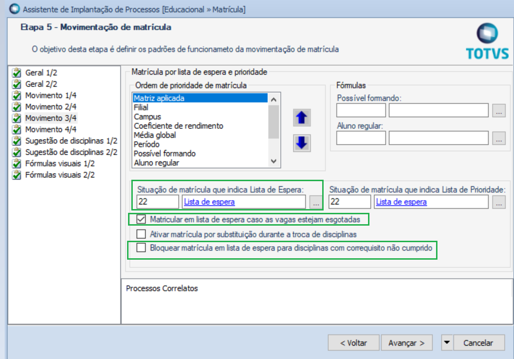The height and width of the screenshot is (359, 514).
Task: Click the priority list scrollbar thumb
Action: pos(274,122)
